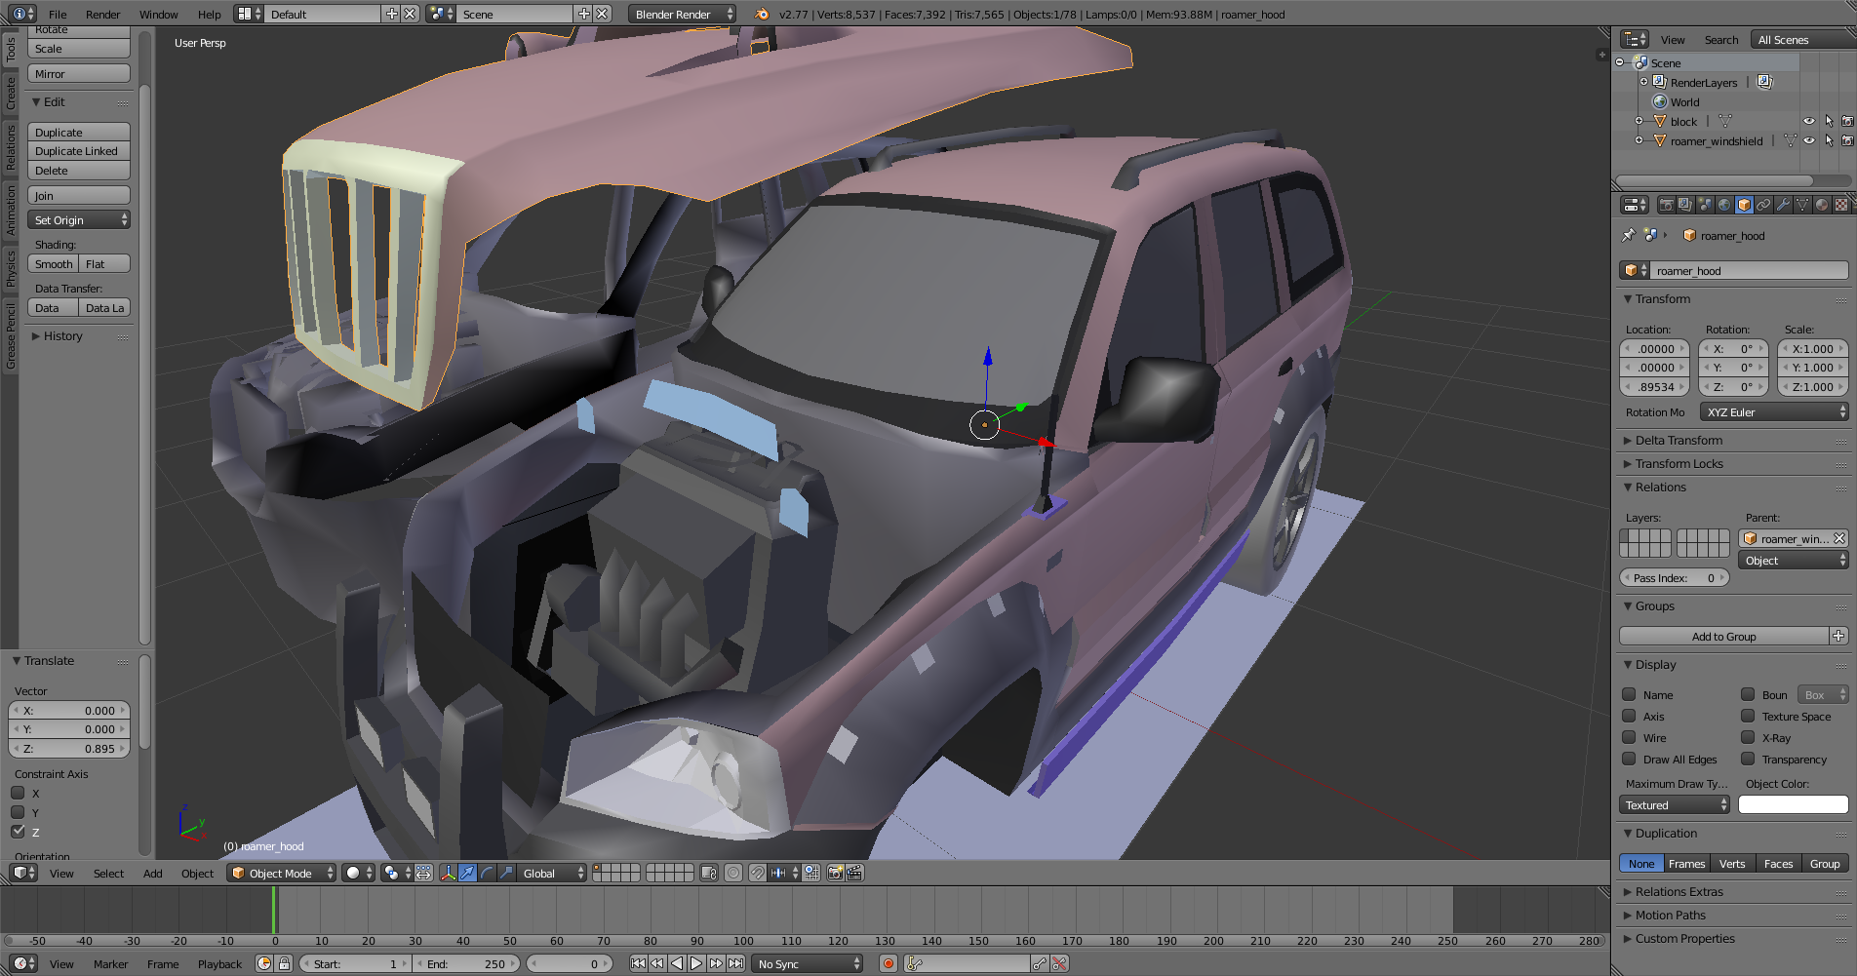Click the play animation button in timeline

(x=696, y=963)
